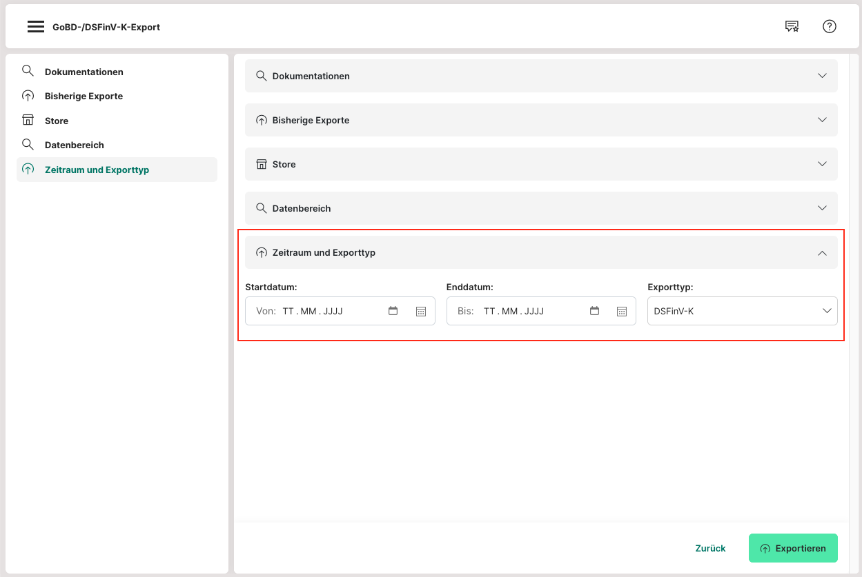The width and height of the screenshot is (862, 577).
Task: Select Dokumentationen in the sidebar
Action: [84, 72]
